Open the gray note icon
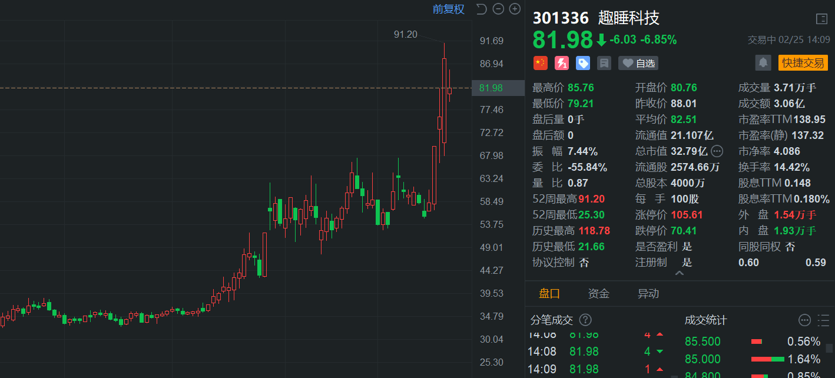Image resolution: width=835 pixels, height=378 pixels. (604, 63)
